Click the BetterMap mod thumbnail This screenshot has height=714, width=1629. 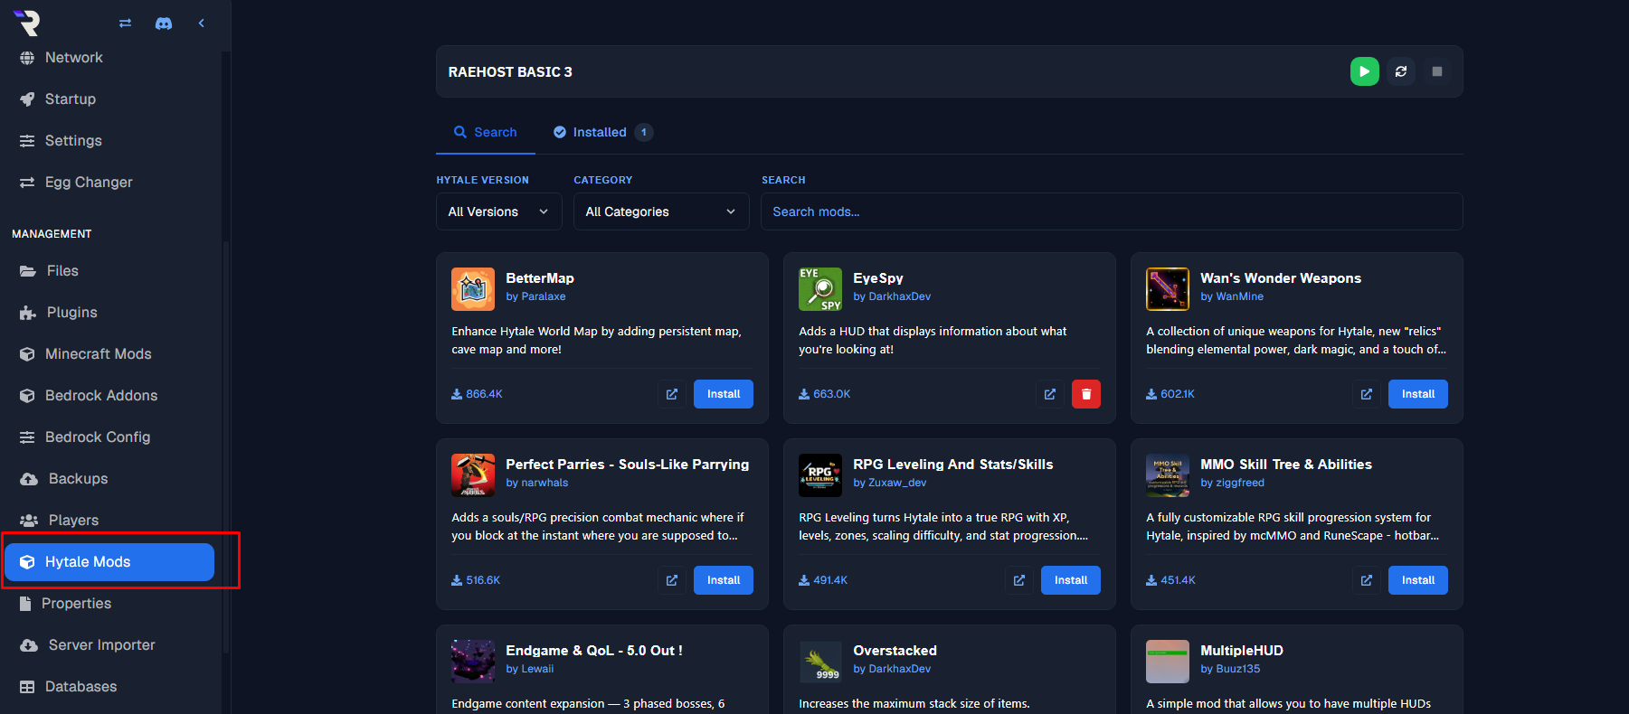tap(473, 289)
